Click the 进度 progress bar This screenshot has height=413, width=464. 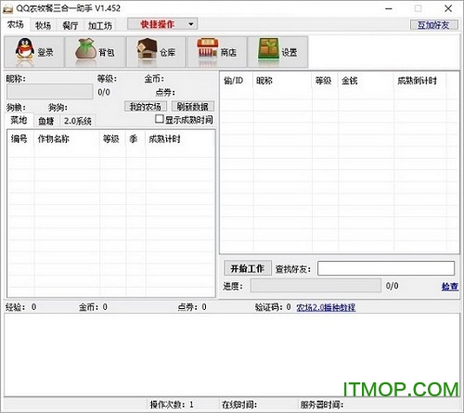point(316,285)
